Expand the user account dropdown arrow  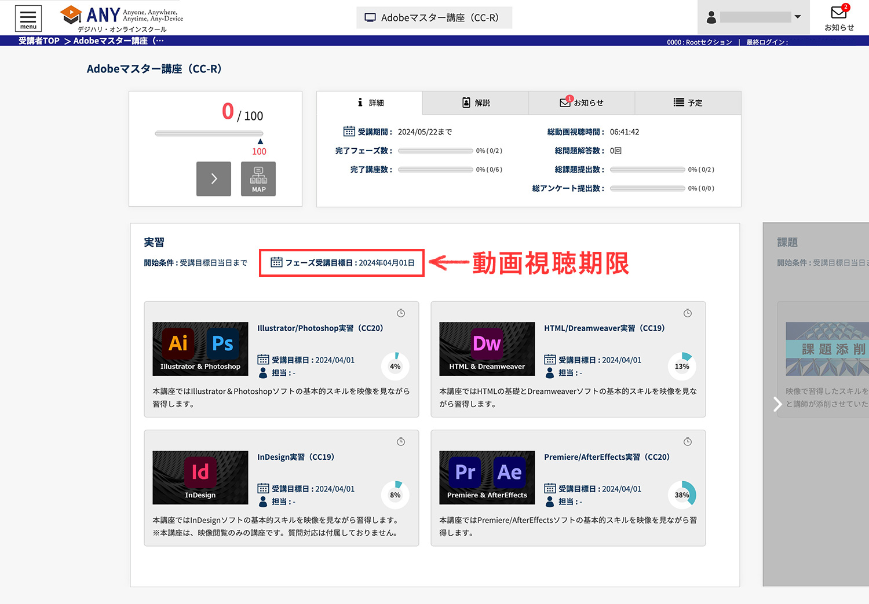pyautogui.click(x=798, y=17)
